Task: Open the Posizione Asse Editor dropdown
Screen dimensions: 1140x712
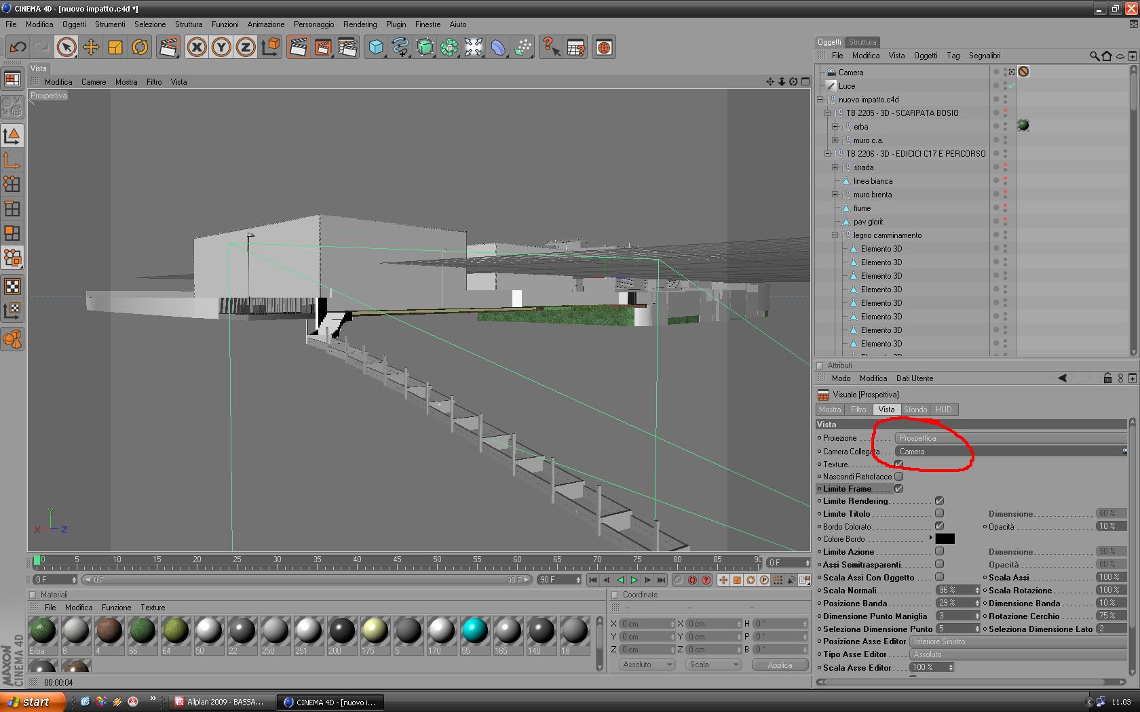Action: pos(1018,641)
